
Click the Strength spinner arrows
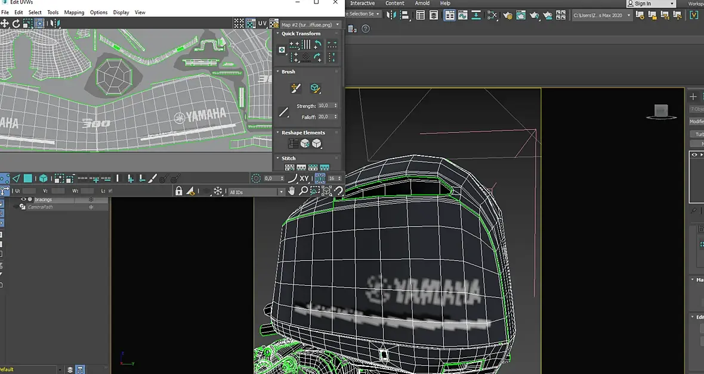coord(336,106)
